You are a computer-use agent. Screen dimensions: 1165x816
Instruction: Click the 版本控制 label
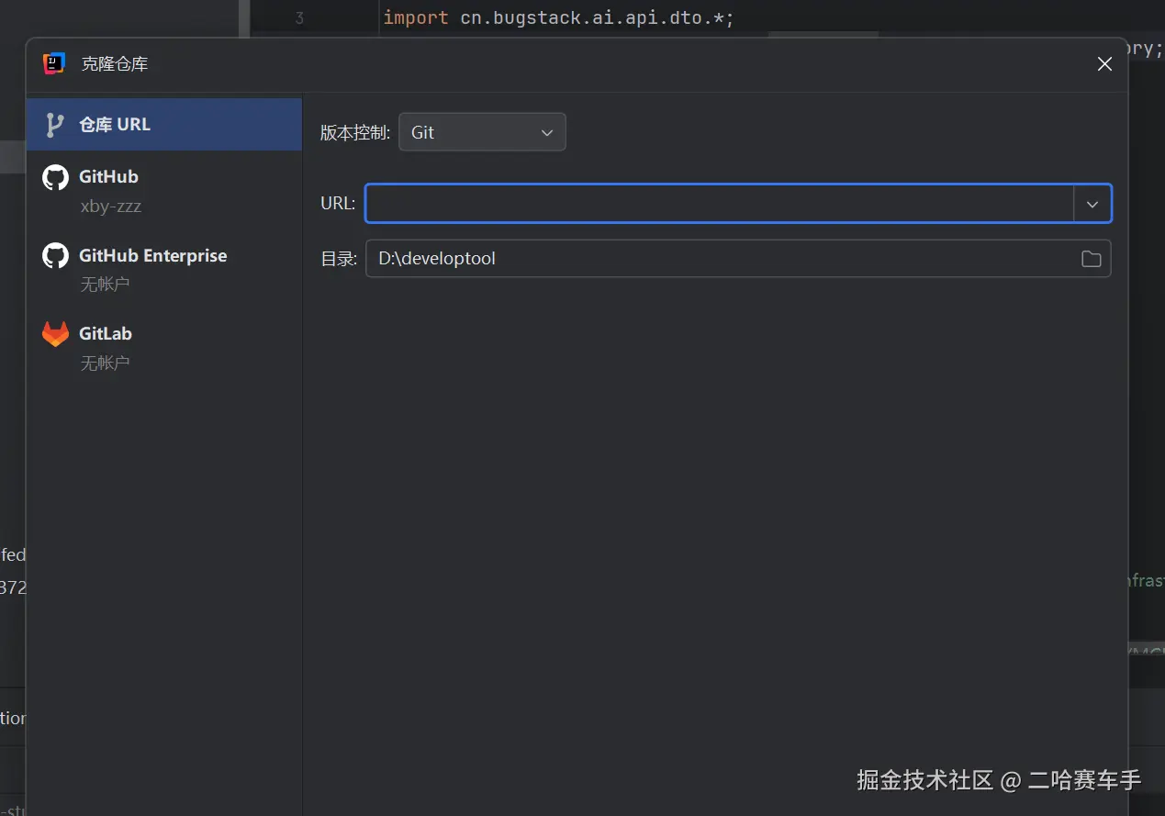point(355,132)
